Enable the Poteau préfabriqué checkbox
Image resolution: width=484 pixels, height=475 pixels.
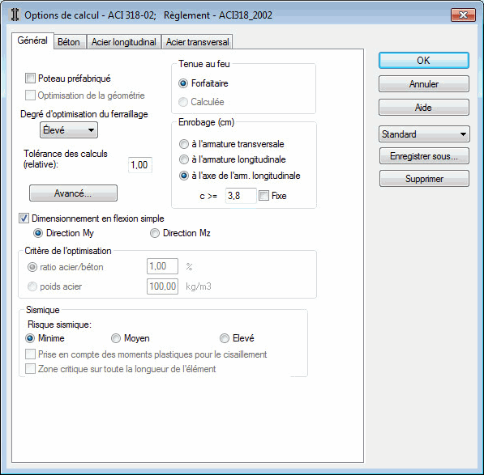[30, 78]
